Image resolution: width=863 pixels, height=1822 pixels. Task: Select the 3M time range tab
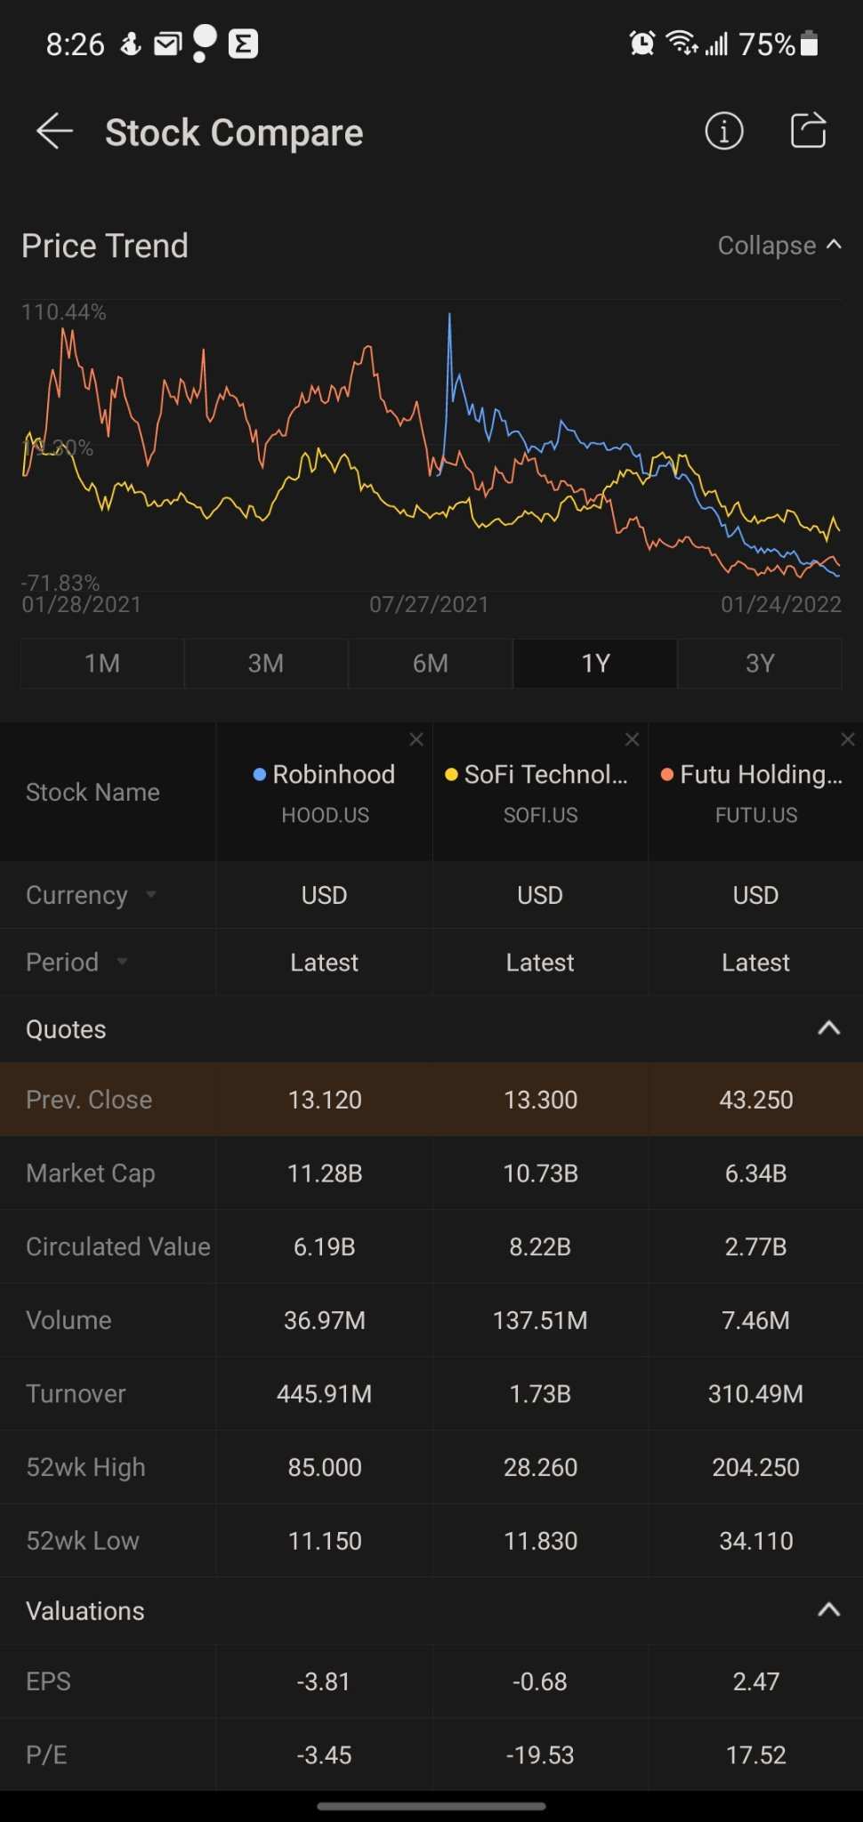pos(266,664)
